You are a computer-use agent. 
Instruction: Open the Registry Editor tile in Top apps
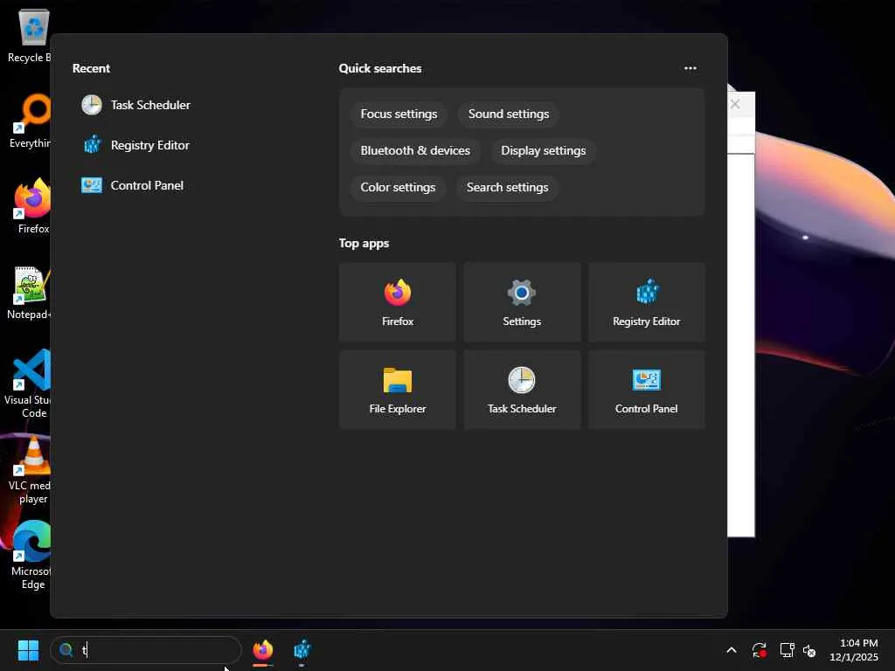(x=646, y=302)
